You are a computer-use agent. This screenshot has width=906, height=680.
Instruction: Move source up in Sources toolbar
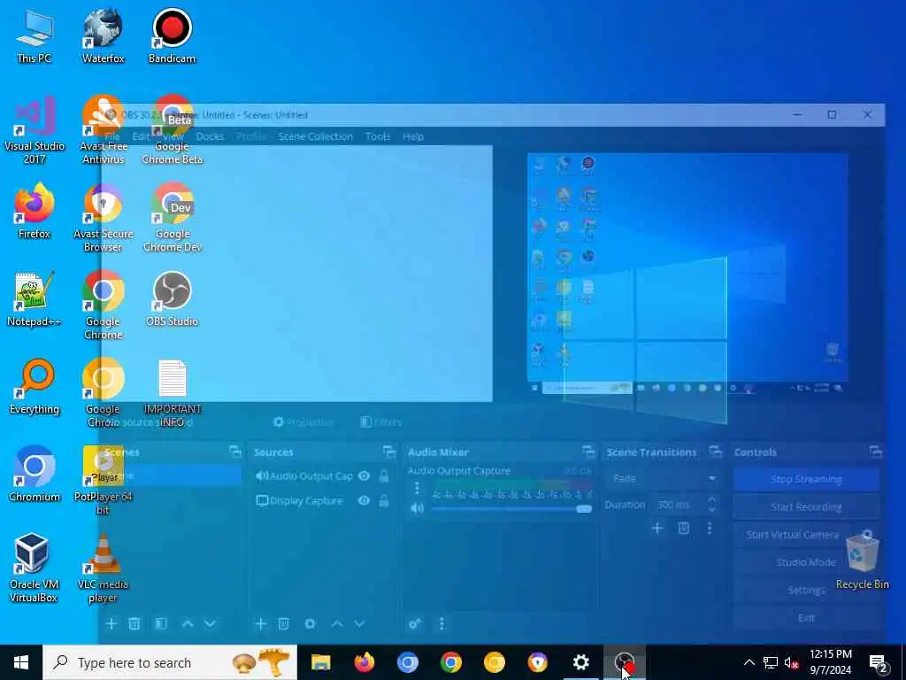337,623
